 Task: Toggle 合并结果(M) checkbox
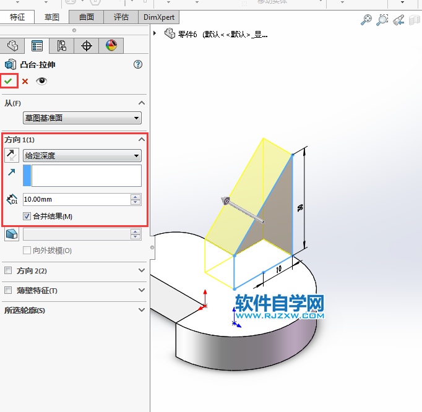click(x=27, y=216)
